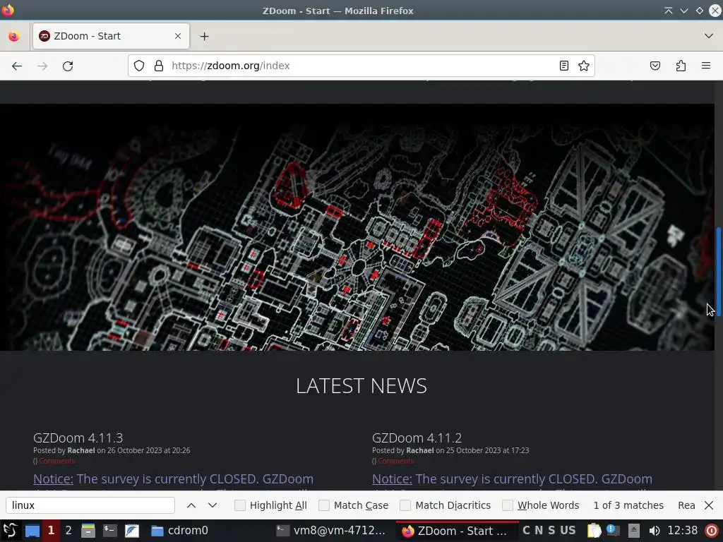List all tabs with chevron dropdown

709,36
